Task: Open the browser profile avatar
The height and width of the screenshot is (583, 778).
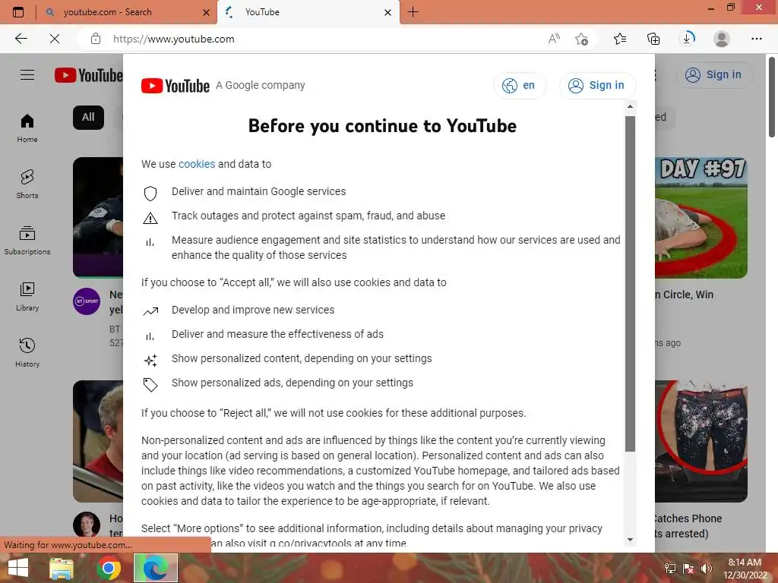Action: 722,39
